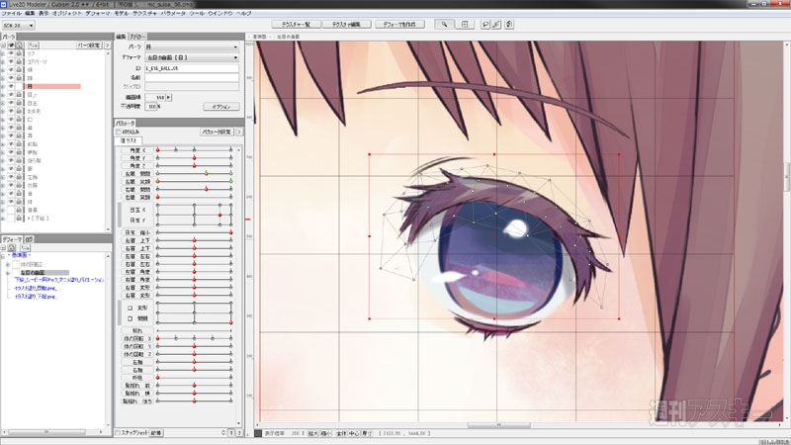
Task: Click the arrow button beside パラメータ設定
Action: pyautogui.click(x=239, y=132)
